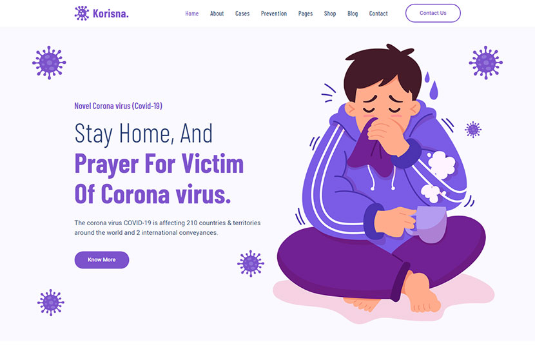Go to the About page
This screenshot has height=362, width=535.
217,14
